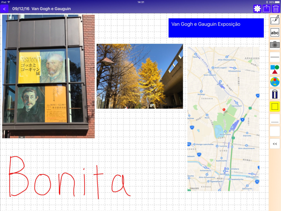Screen dimensions: 281x211
Task: Share the note using export icon
Action: [x=266, y=9]
